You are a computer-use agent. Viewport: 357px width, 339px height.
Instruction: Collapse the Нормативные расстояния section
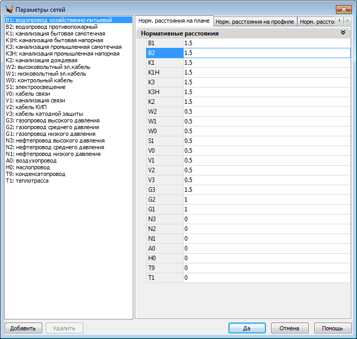343,32
